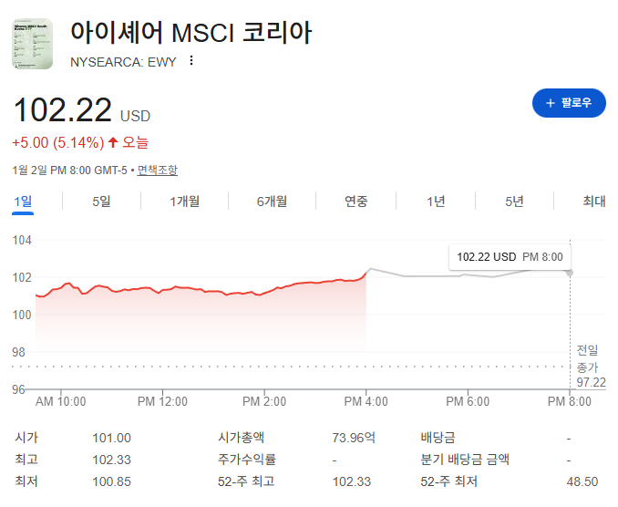Click the 102.22 USD PM 8:00 tooltip
618x507 pixels.
coord(510,257)
